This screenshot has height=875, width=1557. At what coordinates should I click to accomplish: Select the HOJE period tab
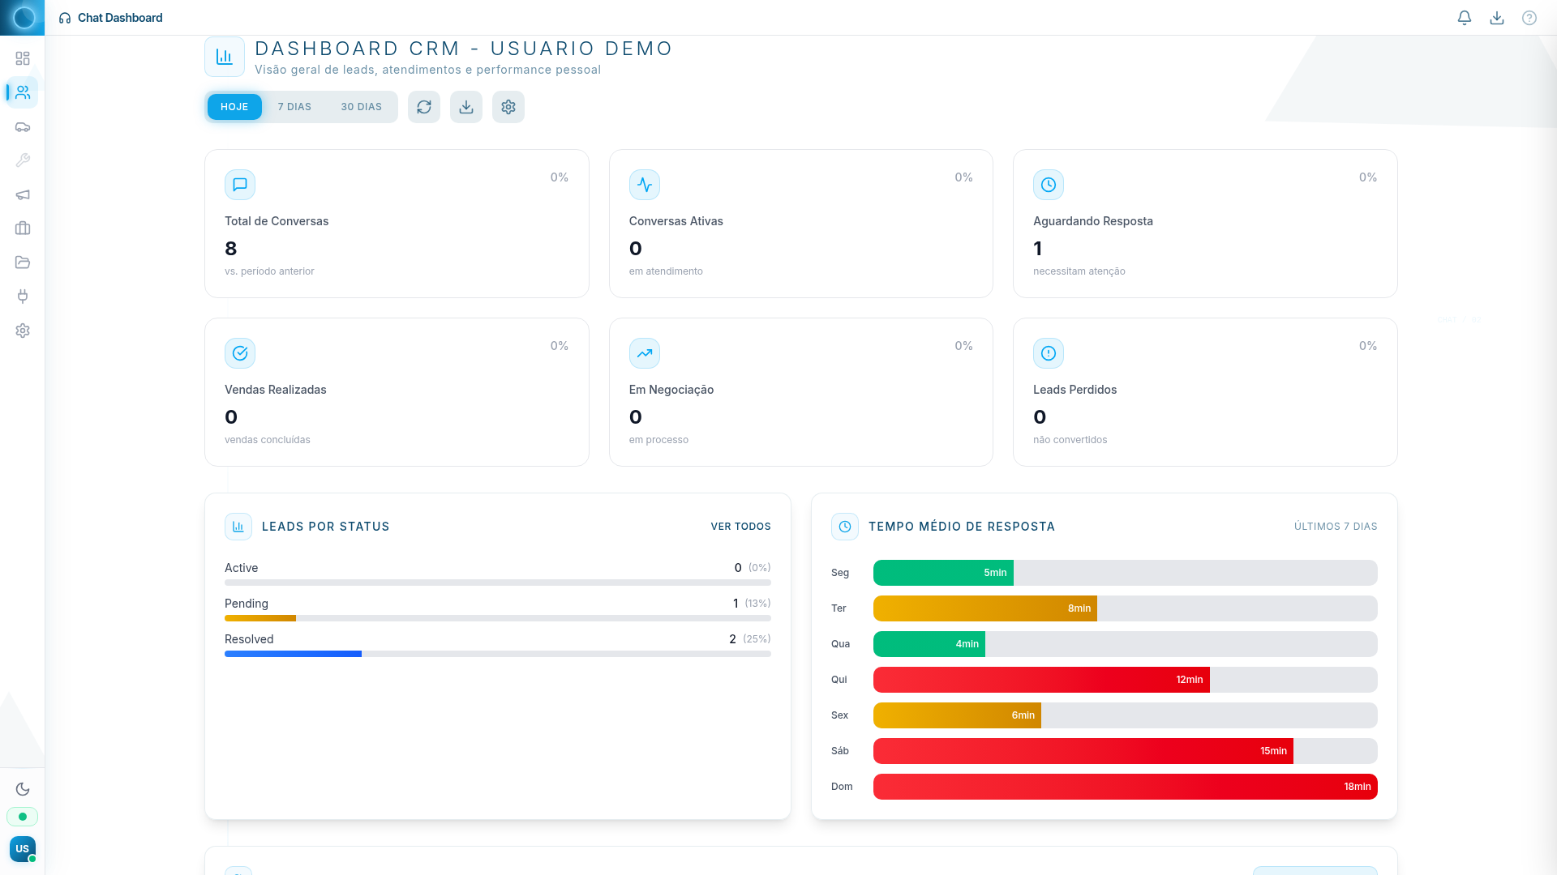pyautogui.click(x=234, y=107)
